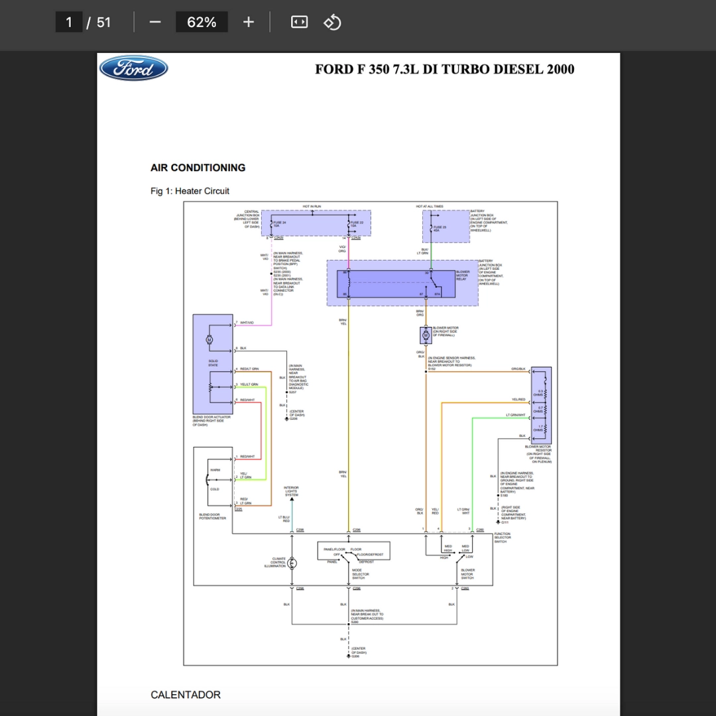Screen dimensions: 716x716
Task: Select the blower motor symbol in diagram
Action: [x=426, y=335]
